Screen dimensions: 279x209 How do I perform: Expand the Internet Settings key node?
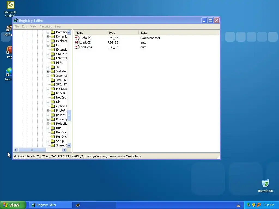[48, 76]
